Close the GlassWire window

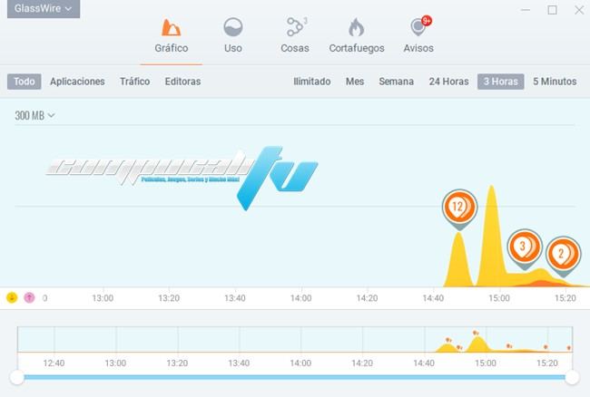click(579, 10)
